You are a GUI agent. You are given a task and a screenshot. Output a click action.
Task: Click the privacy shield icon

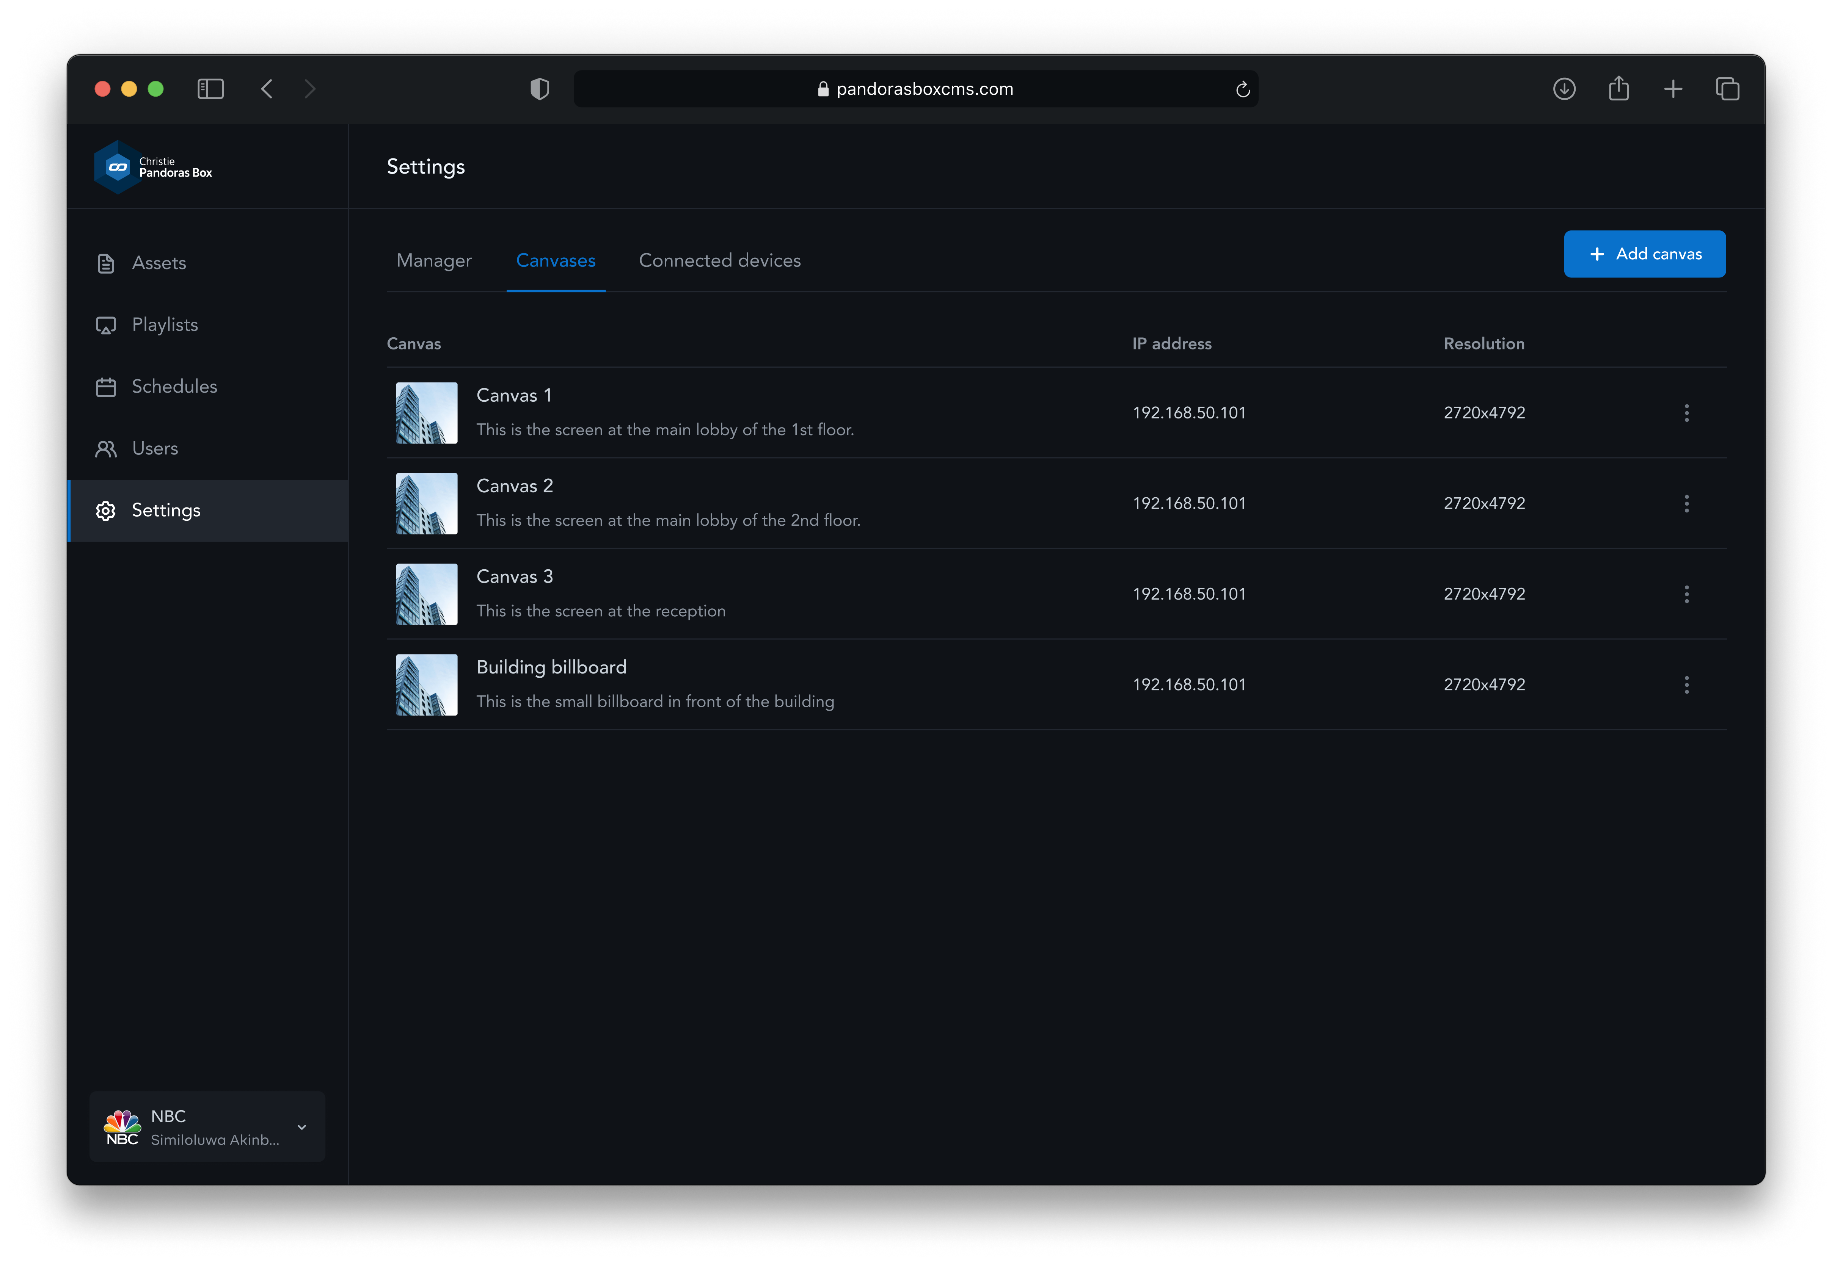coord(540,89)
